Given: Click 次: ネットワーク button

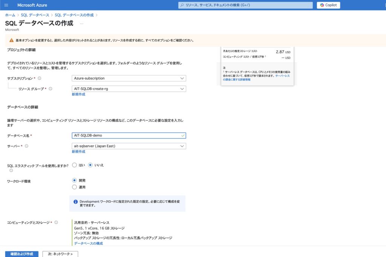Looking at the screenshot, I should pyautogui.click(x=60, y=254).
